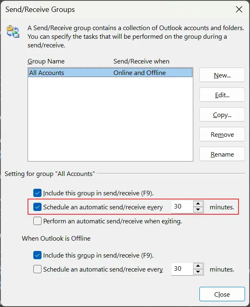
Task: Click the Rename button
Action: [x=222, y=155]
